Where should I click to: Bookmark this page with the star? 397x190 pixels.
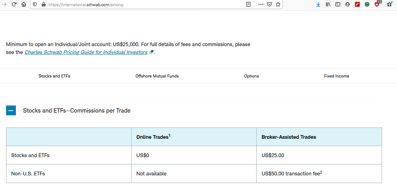278,5
